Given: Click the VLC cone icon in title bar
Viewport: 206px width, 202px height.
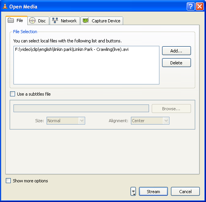Looking at the screenshot, I should [5, 6].
